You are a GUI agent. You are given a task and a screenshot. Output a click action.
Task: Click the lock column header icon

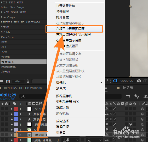[x=6, y=104]
